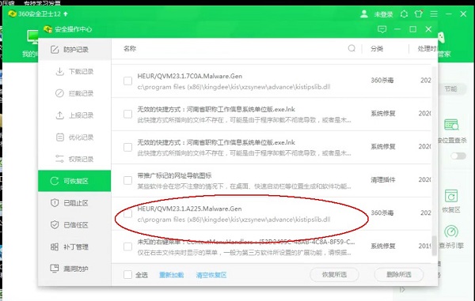
Task: Click the refresh icon beside 可恢复区
Action: pyautogui.click(x=55, y=181)
